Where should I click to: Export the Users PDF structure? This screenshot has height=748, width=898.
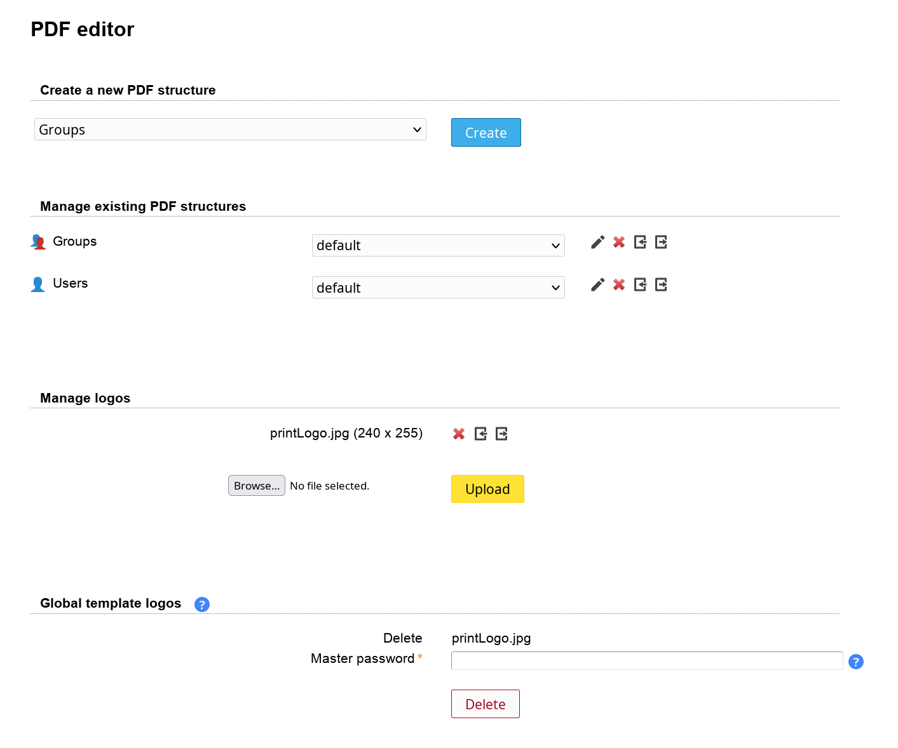[x=661, y=285]
